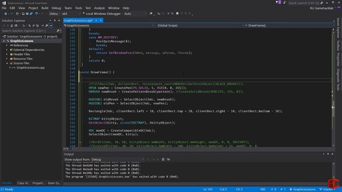
Task: Collapse the Source Files folder
Action: (7, 63)
